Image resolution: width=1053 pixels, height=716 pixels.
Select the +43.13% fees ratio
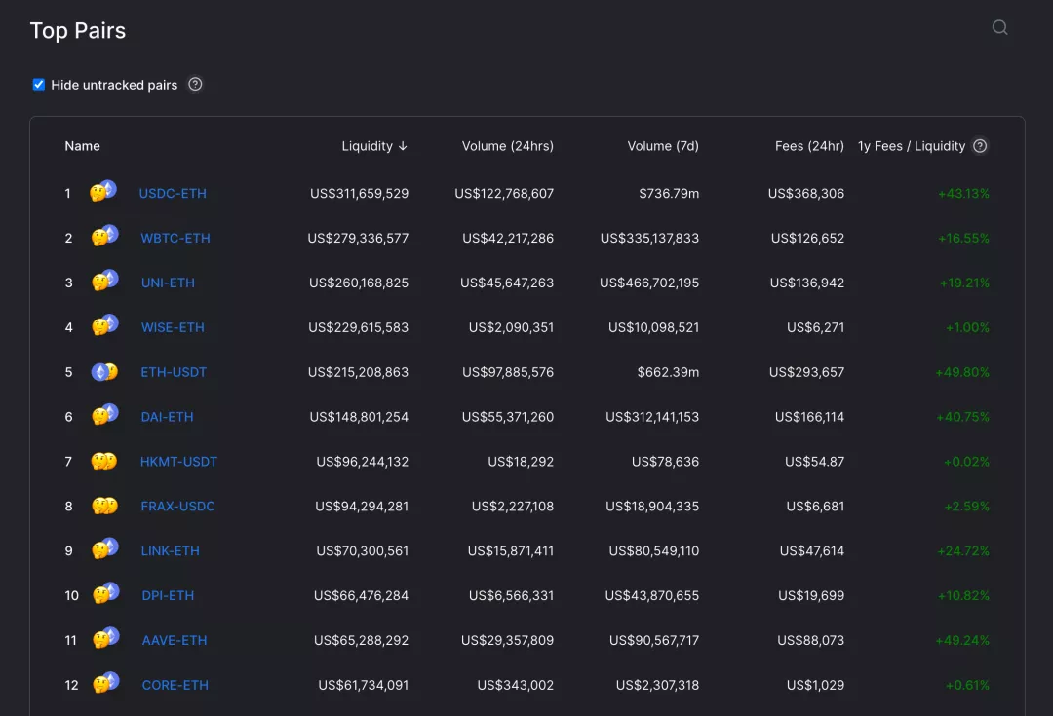pos(963,193)
